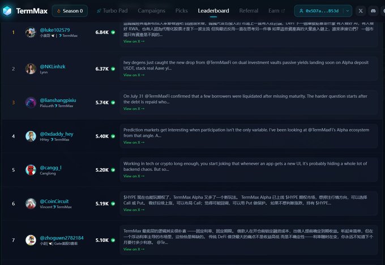Click the 5.74K score value
Screen dimensions: 385x265
pos(102,102)
